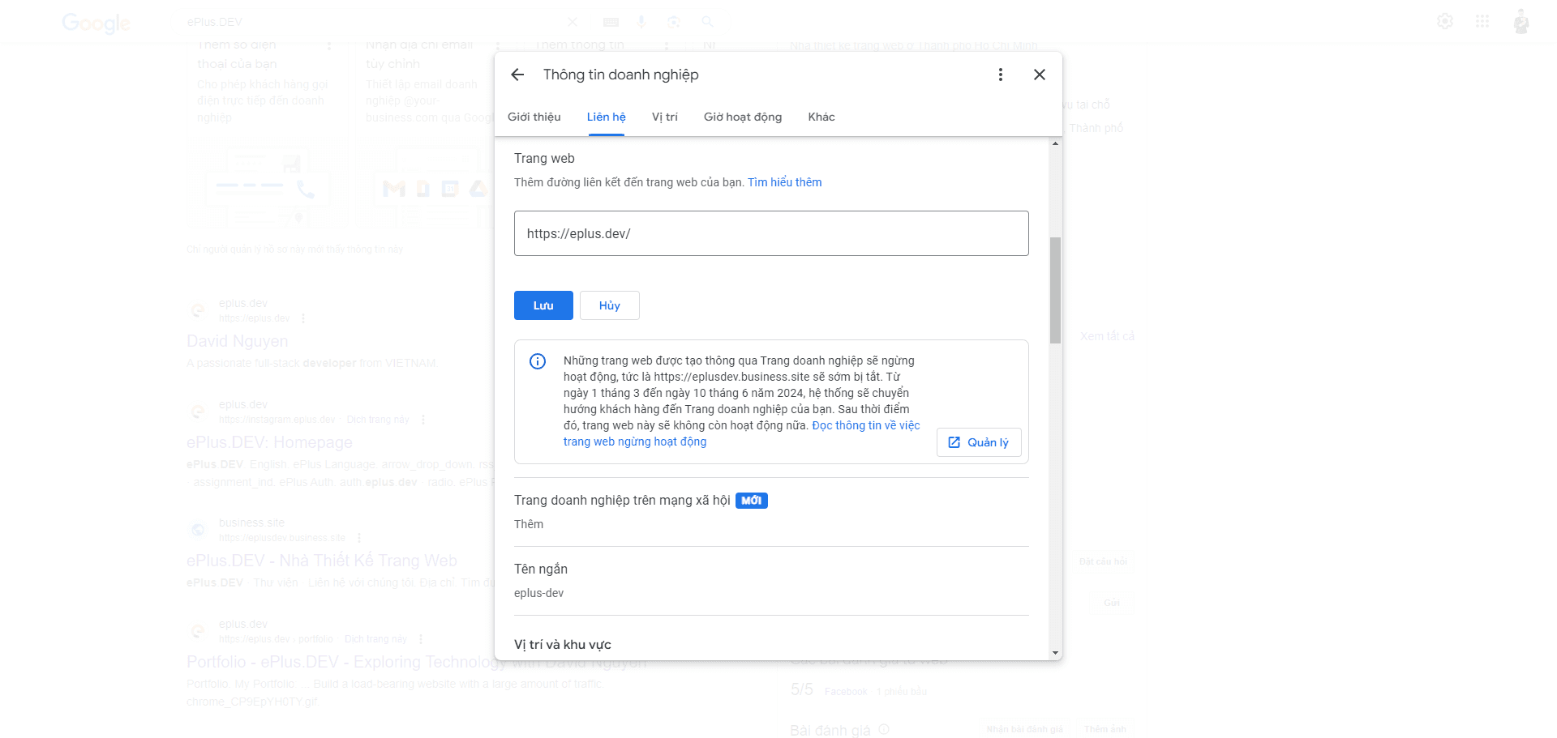Image resolution: width=1557 pixels, height=738 pixels.
Task: Click the Vị trí và khu vực section
Action: 563,645
